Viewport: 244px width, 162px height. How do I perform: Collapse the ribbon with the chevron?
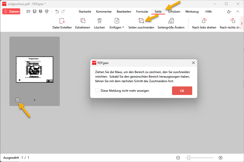237,12
